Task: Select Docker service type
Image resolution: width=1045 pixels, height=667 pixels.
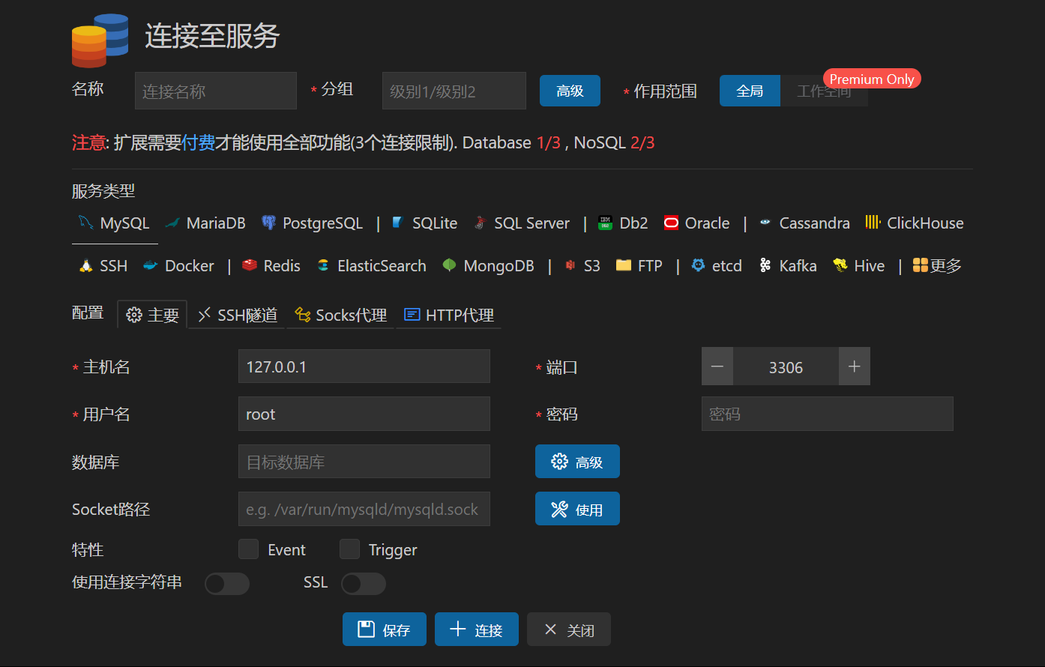Action: tap(178, 266)
